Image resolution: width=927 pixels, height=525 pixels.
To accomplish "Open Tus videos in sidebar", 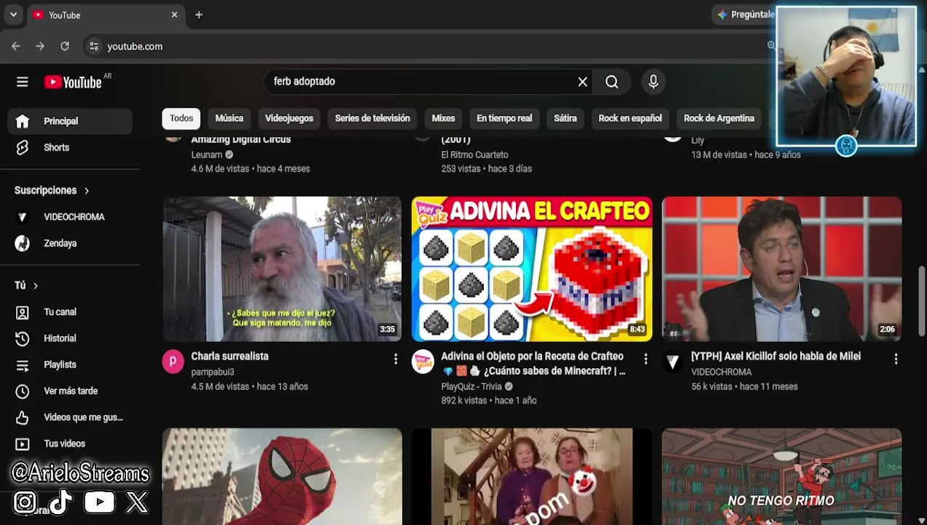I will 70,443.
